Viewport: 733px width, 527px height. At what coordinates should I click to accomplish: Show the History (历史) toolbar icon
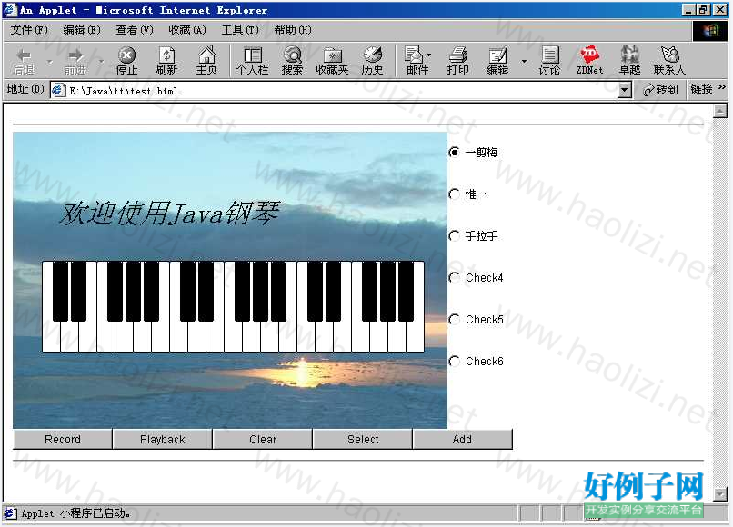tap(372, 60)
